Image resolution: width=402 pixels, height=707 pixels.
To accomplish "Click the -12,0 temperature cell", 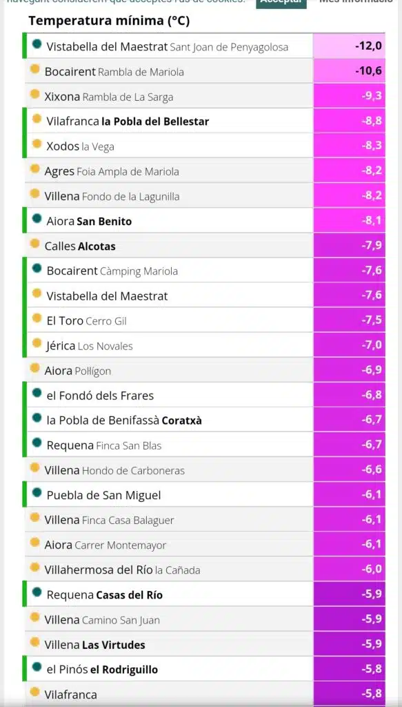I will (350, 46).
